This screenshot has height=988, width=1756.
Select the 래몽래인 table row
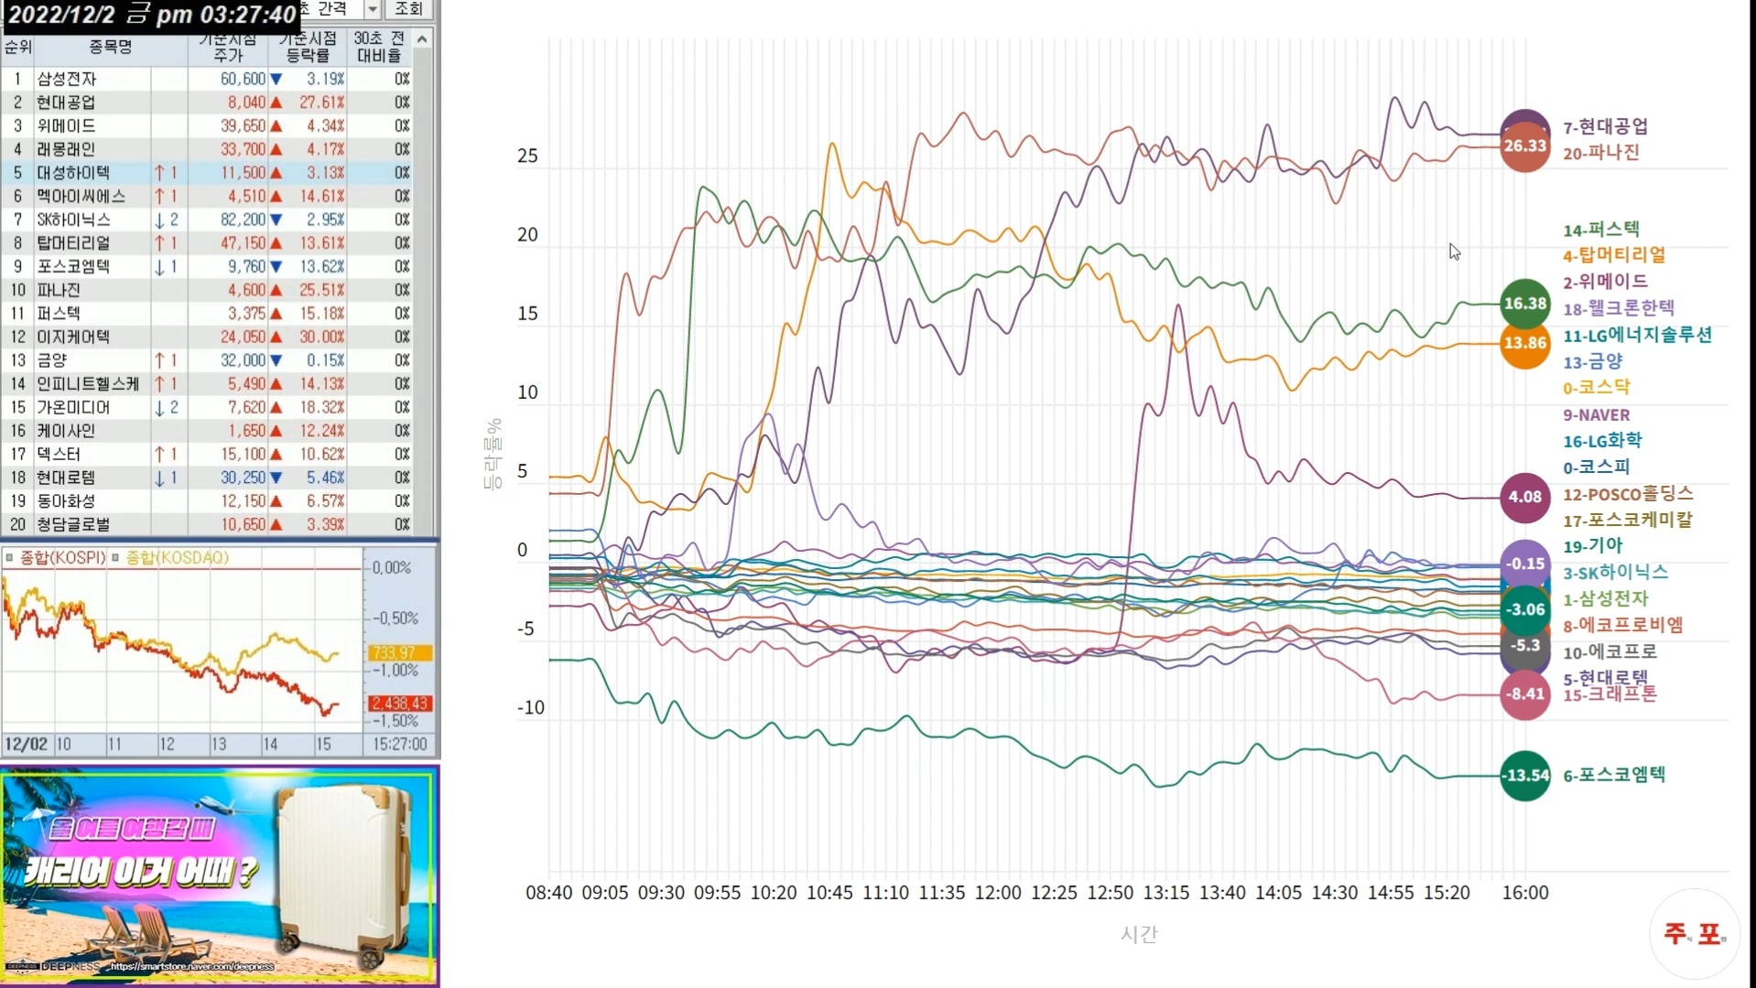point(207,149)
